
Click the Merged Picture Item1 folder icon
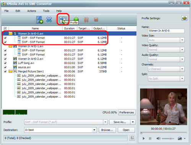11,71
